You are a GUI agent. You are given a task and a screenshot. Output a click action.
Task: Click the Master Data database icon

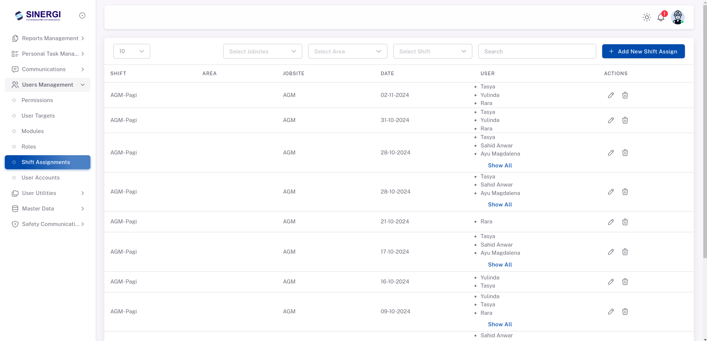click(15, 209)
